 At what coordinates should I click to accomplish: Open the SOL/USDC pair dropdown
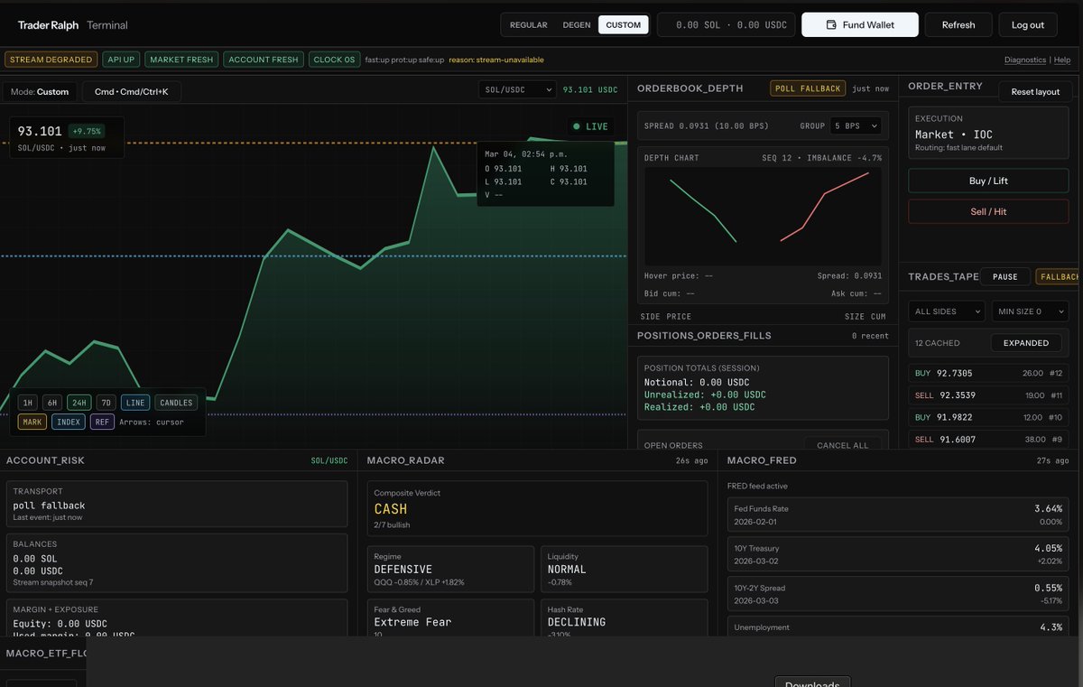click(517, 89)
